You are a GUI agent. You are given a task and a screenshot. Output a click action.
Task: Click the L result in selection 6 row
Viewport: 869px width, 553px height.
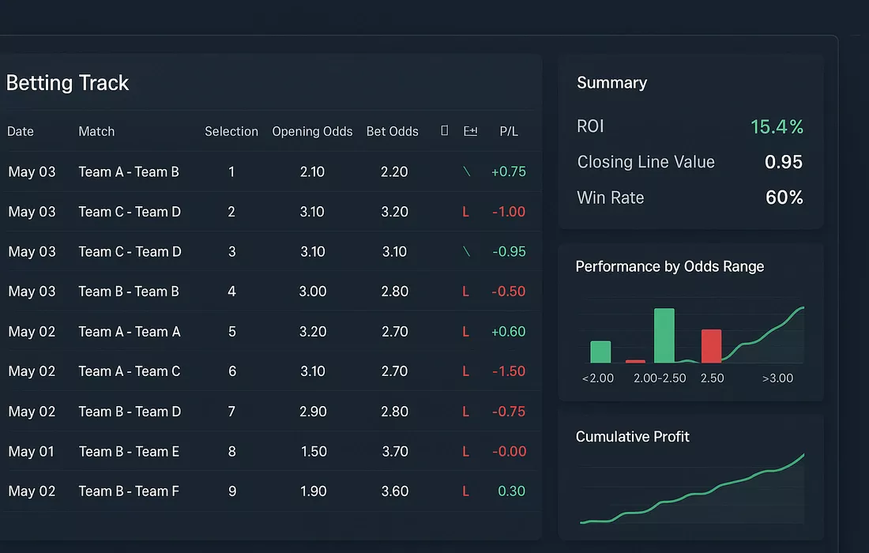[x=466, y=372]
